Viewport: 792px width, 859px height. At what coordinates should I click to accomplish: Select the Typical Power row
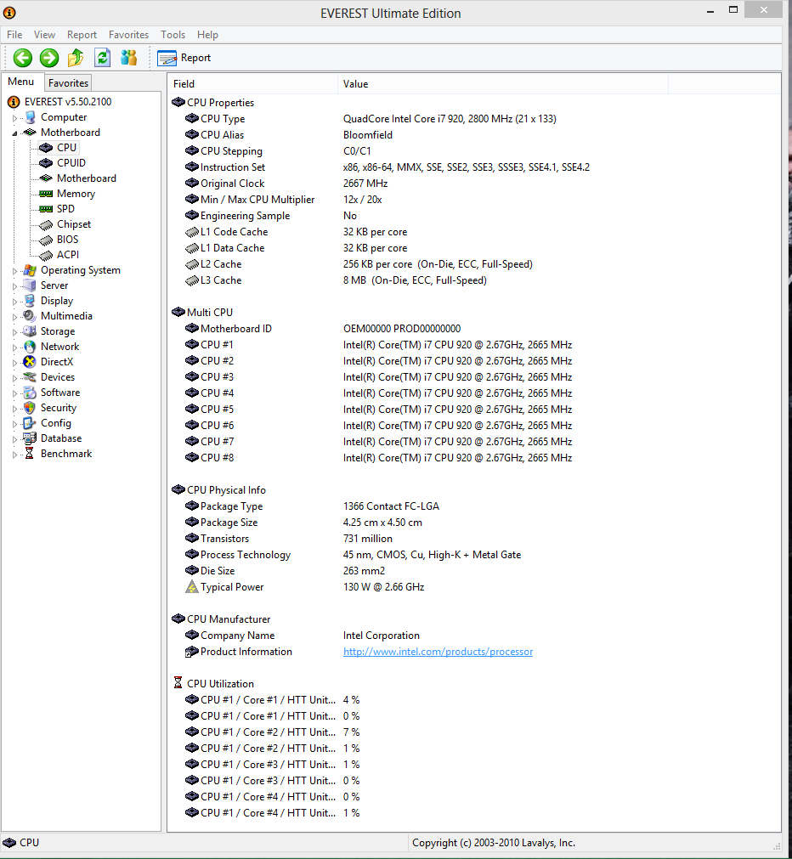click(474, 587)
